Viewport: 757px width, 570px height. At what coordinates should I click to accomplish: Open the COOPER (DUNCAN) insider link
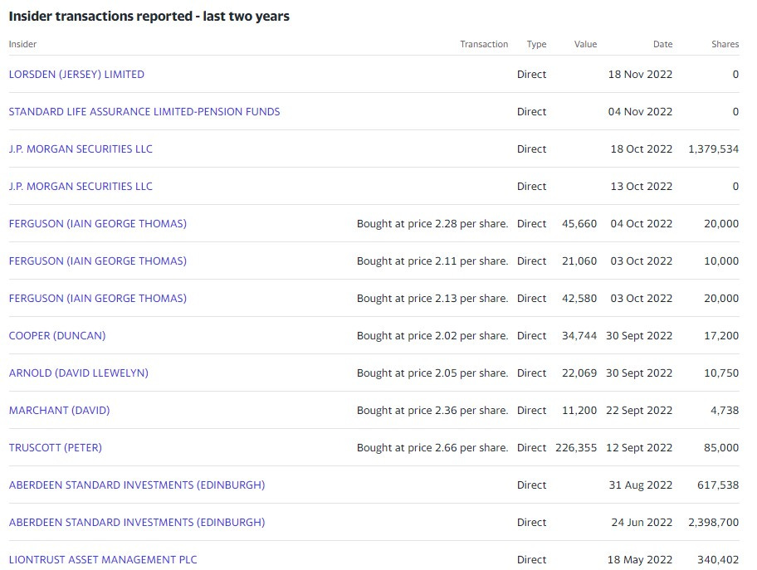57,335
